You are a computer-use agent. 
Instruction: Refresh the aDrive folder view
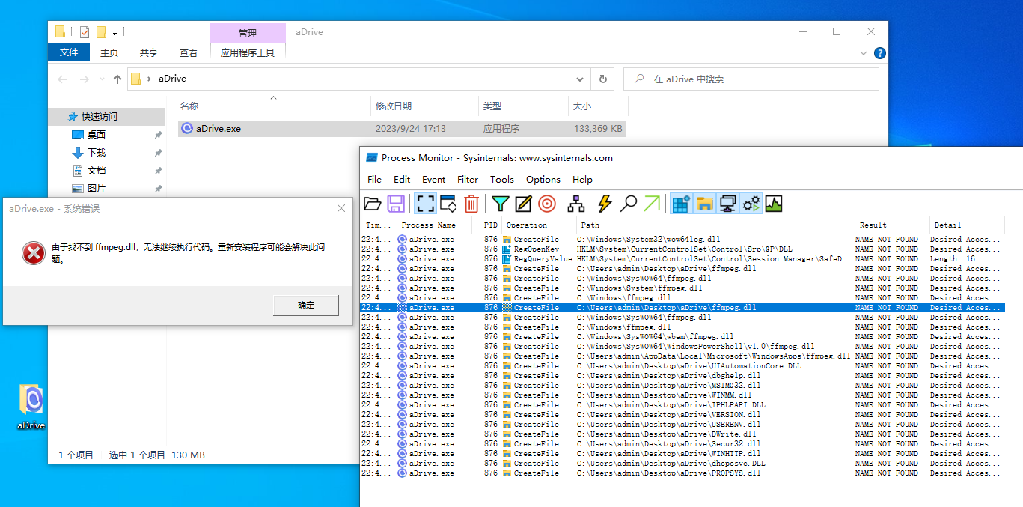coord(602,79)
